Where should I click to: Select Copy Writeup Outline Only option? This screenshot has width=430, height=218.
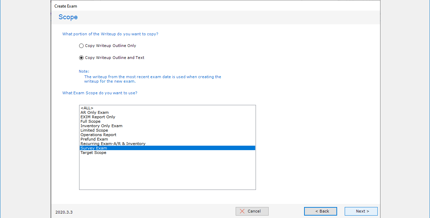pyautogui.click(x=82, y=46)
